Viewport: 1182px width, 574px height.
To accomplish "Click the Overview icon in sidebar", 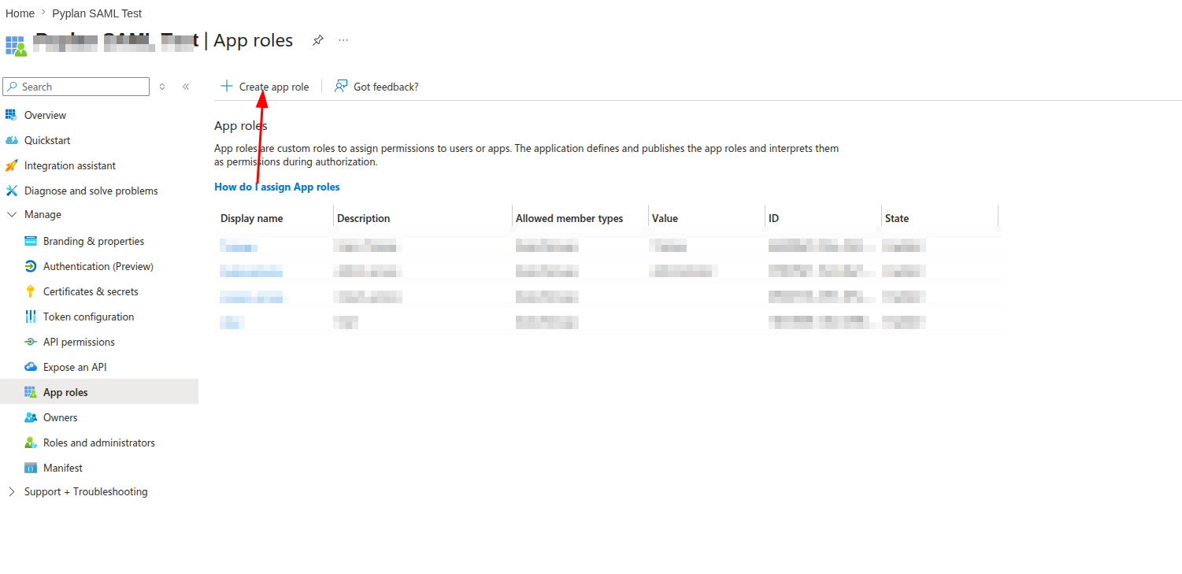I will coord(11,115).
